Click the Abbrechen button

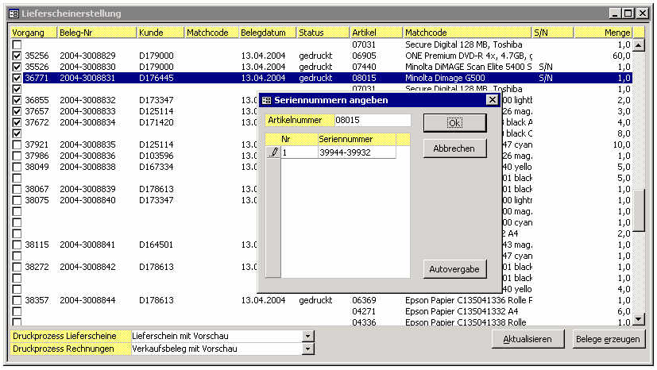click(454, 148)
